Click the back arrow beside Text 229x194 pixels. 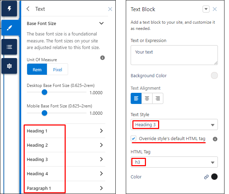28,9
